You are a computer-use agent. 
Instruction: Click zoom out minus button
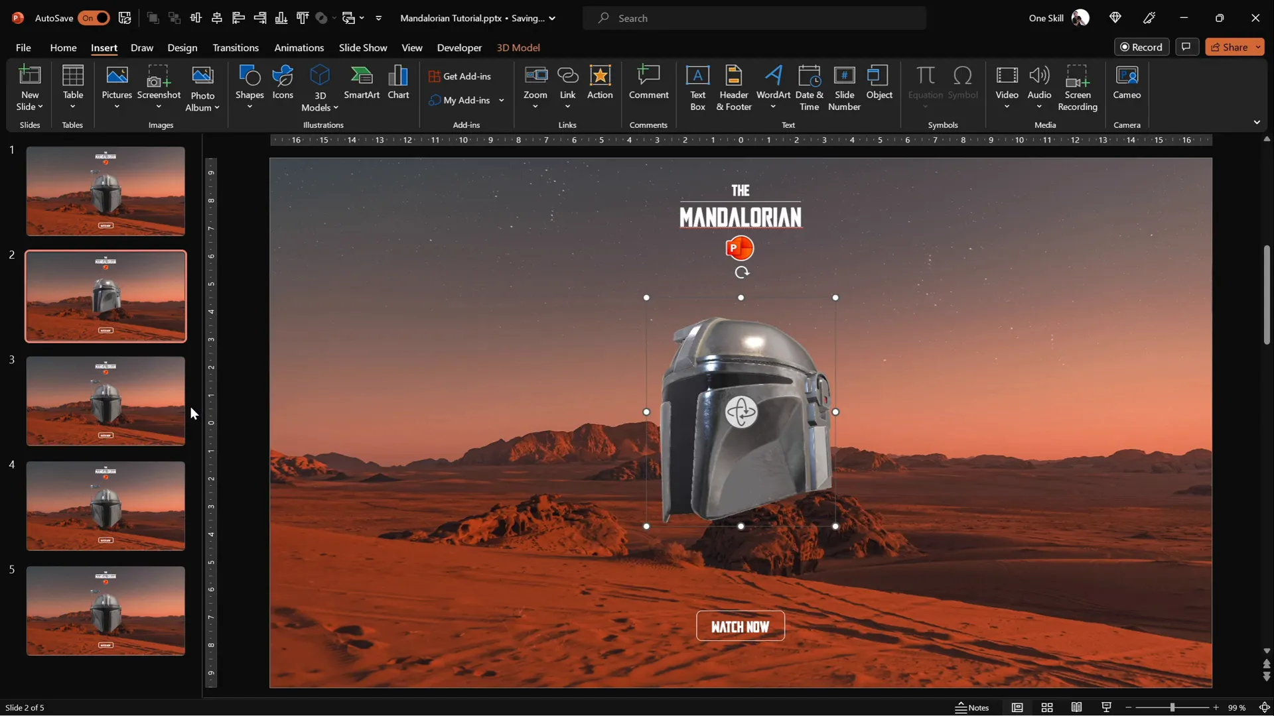coord(1129,707)
